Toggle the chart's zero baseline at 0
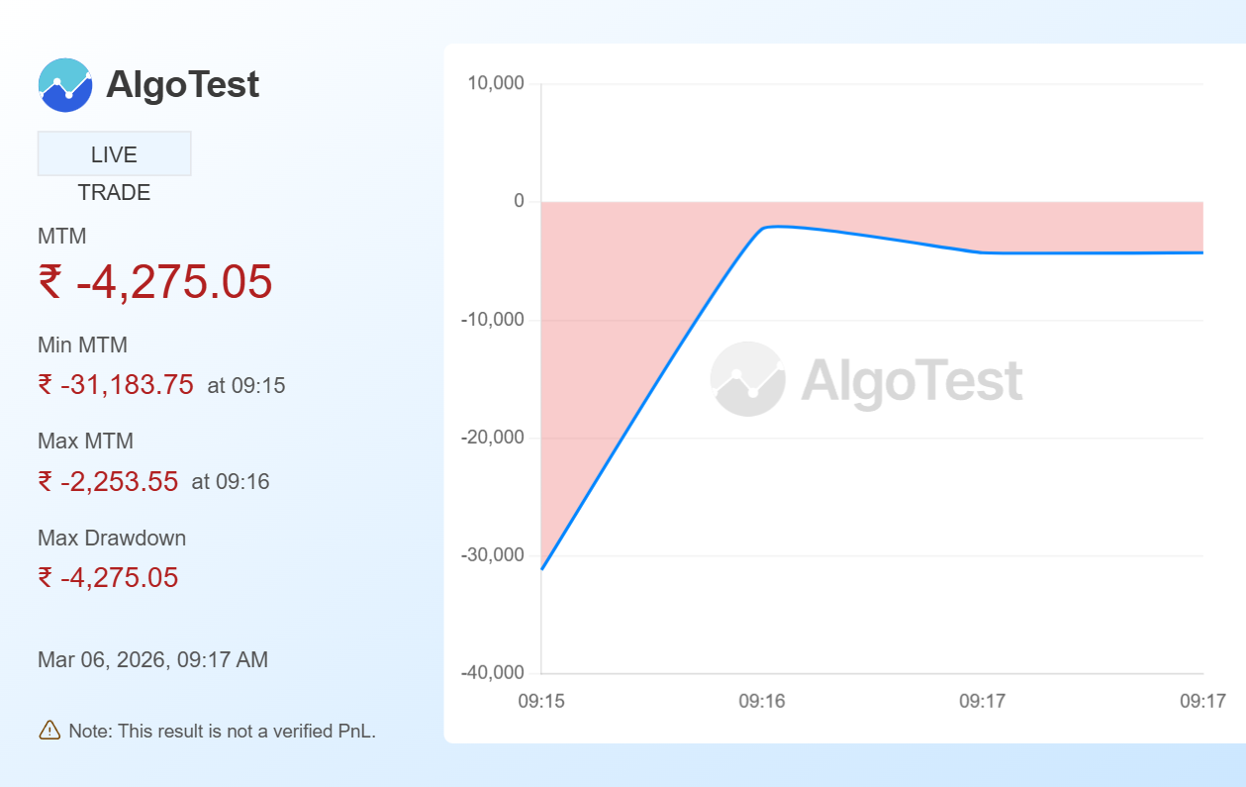 871,201
